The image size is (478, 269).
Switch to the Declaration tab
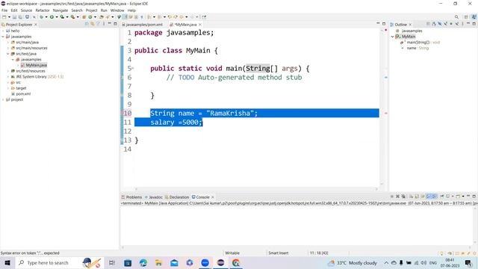177,197
